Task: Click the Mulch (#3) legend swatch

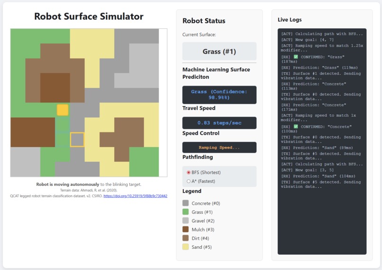Action: tap(186, 229)
